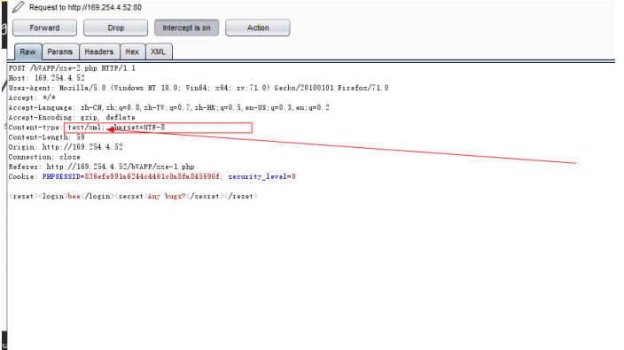Click the Host: 169.254.4.52 header line
Image resolution: width=624 pixels, height=350 pixels.
click(x=47, y=78)
